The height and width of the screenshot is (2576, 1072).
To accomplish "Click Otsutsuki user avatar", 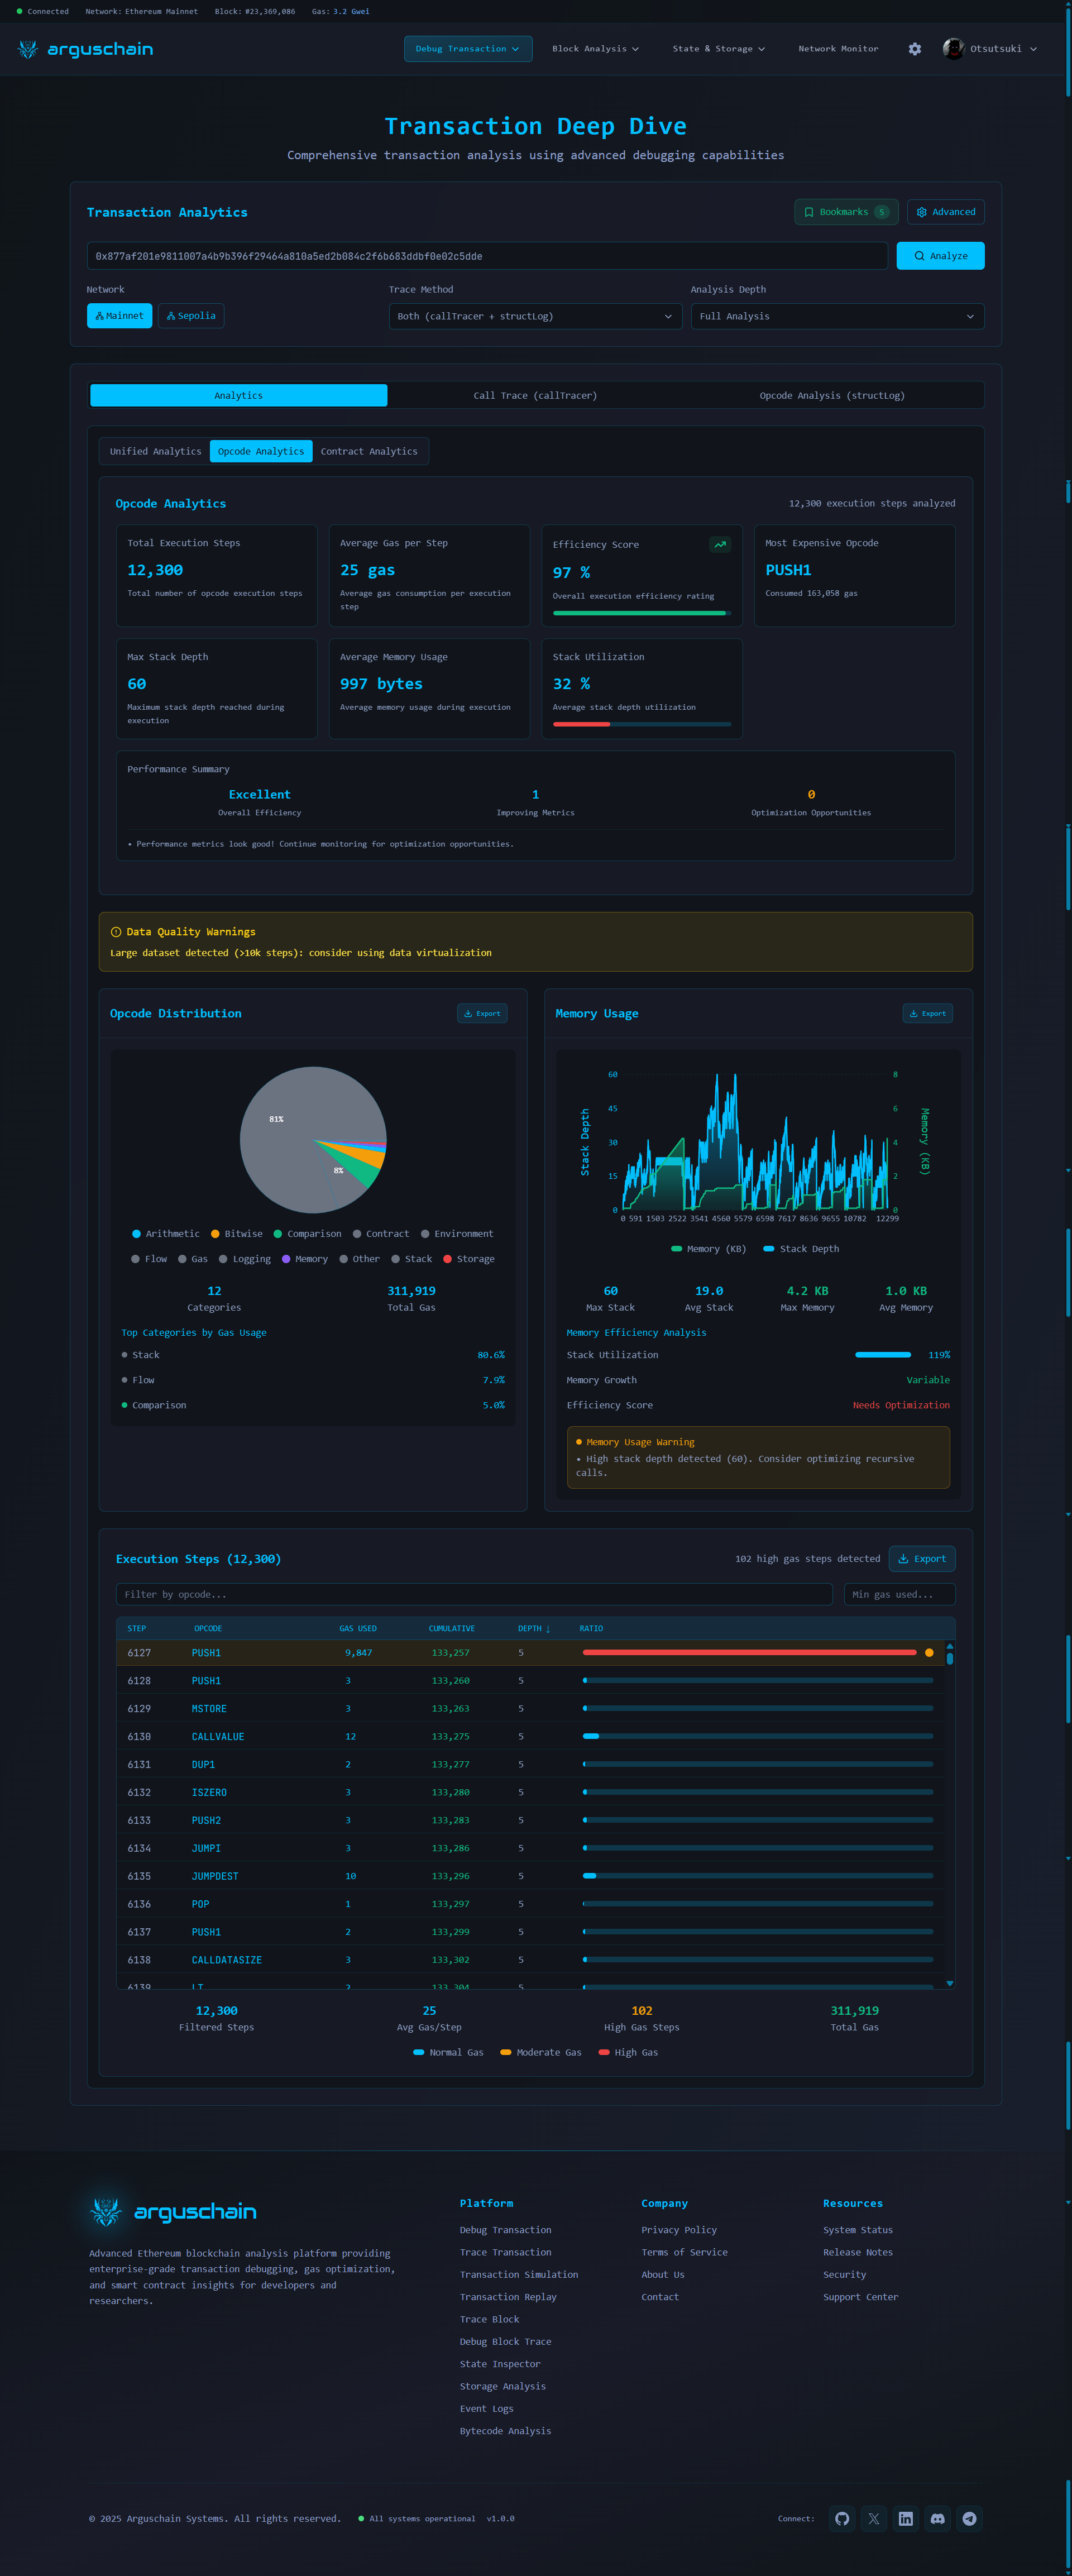I will coord(953,49).
